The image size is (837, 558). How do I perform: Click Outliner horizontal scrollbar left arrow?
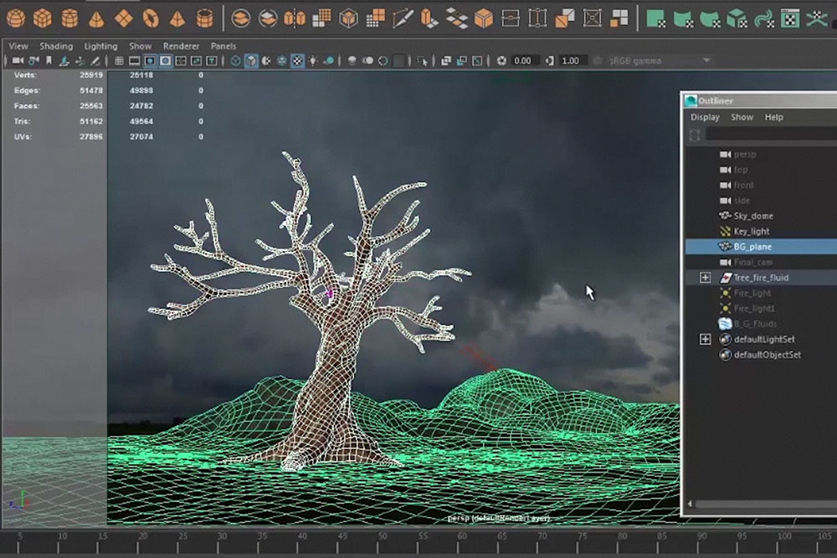[690, 504]
